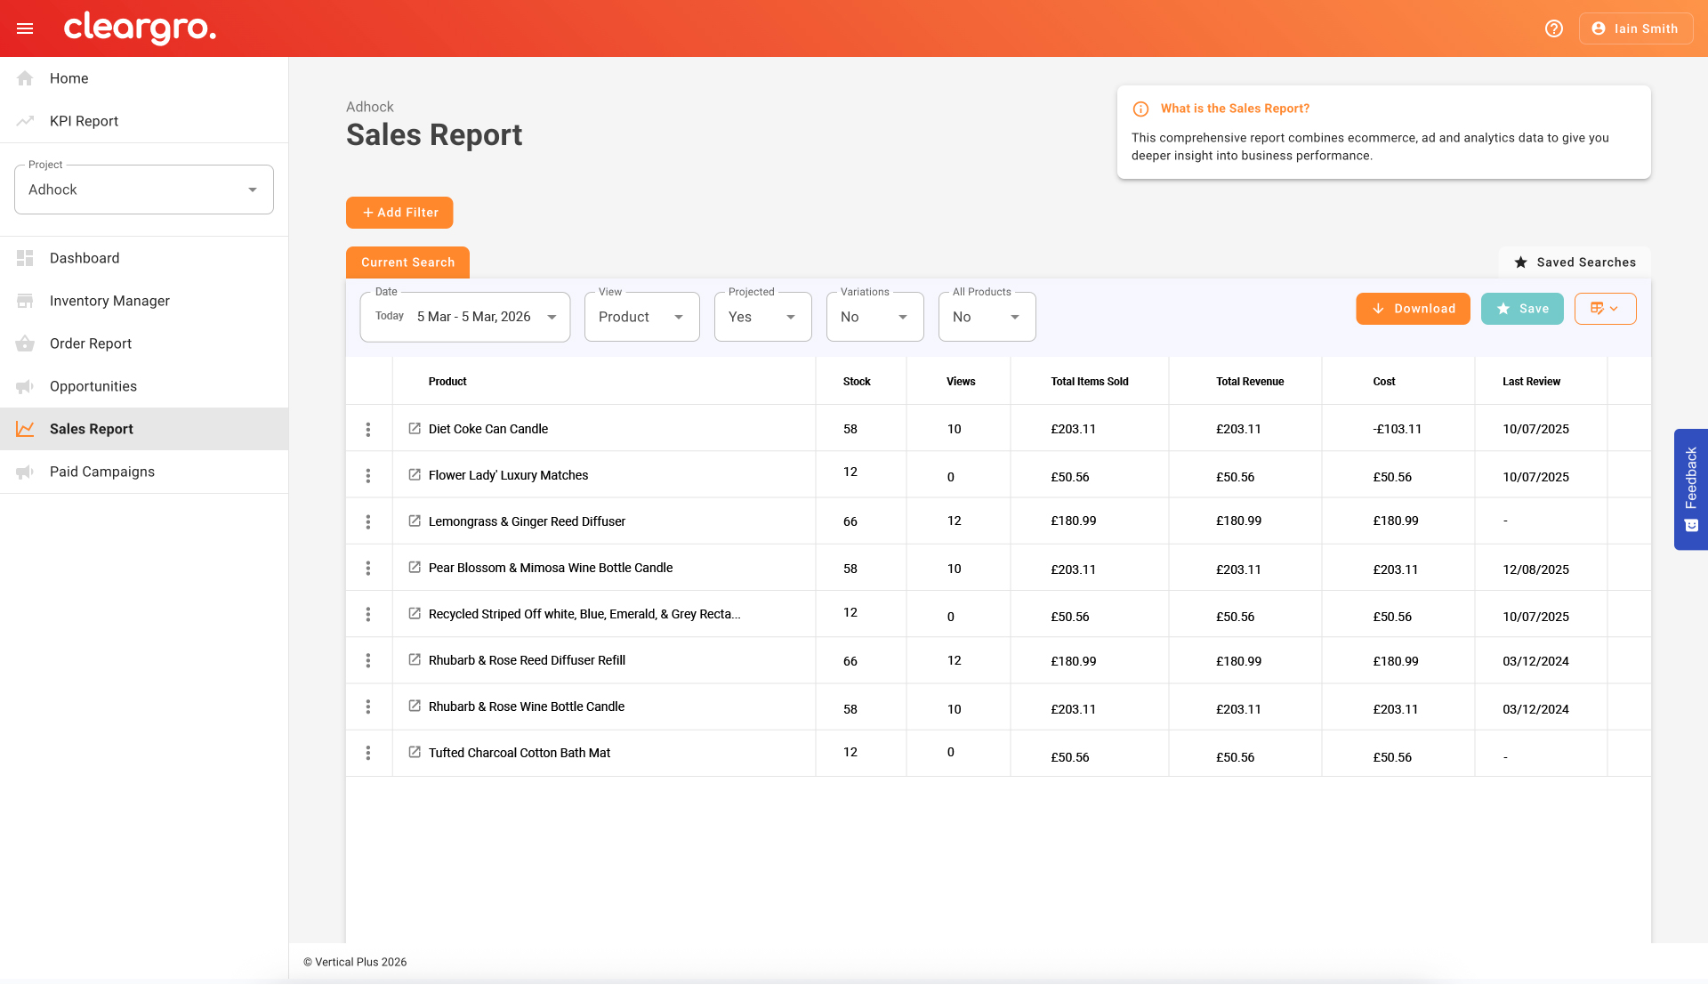The width and height of the screenshot is (1708, 985).
Task: Click the help question mark icon
Action: click(x=1553, y=28)
